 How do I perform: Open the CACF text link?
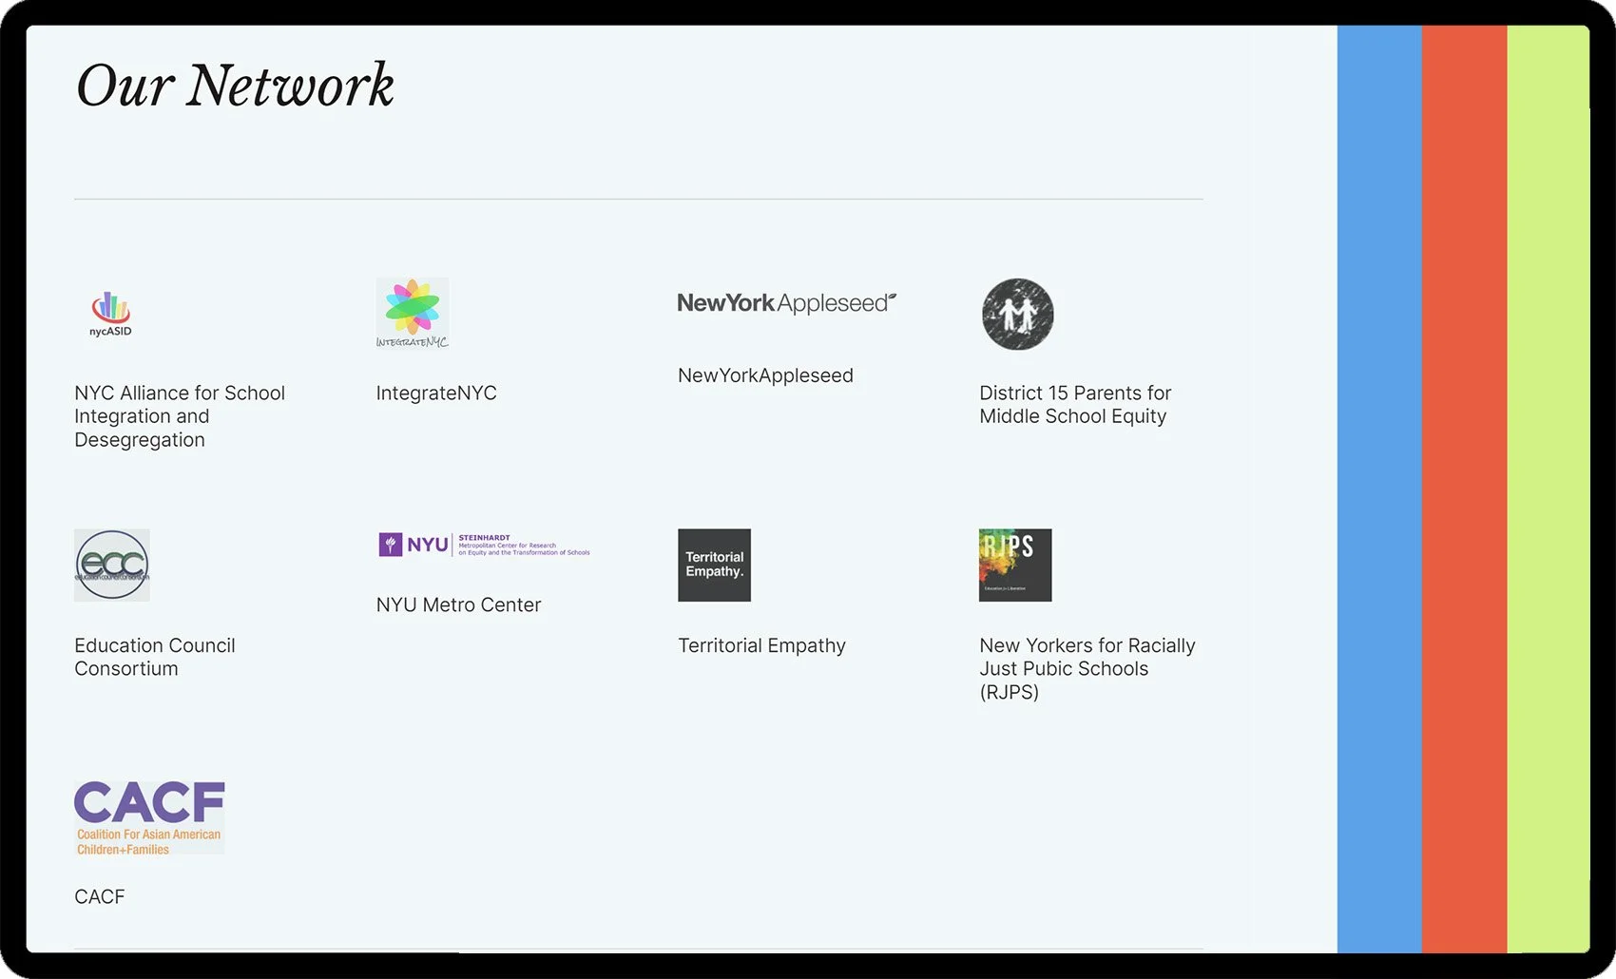tap(100, 896)
